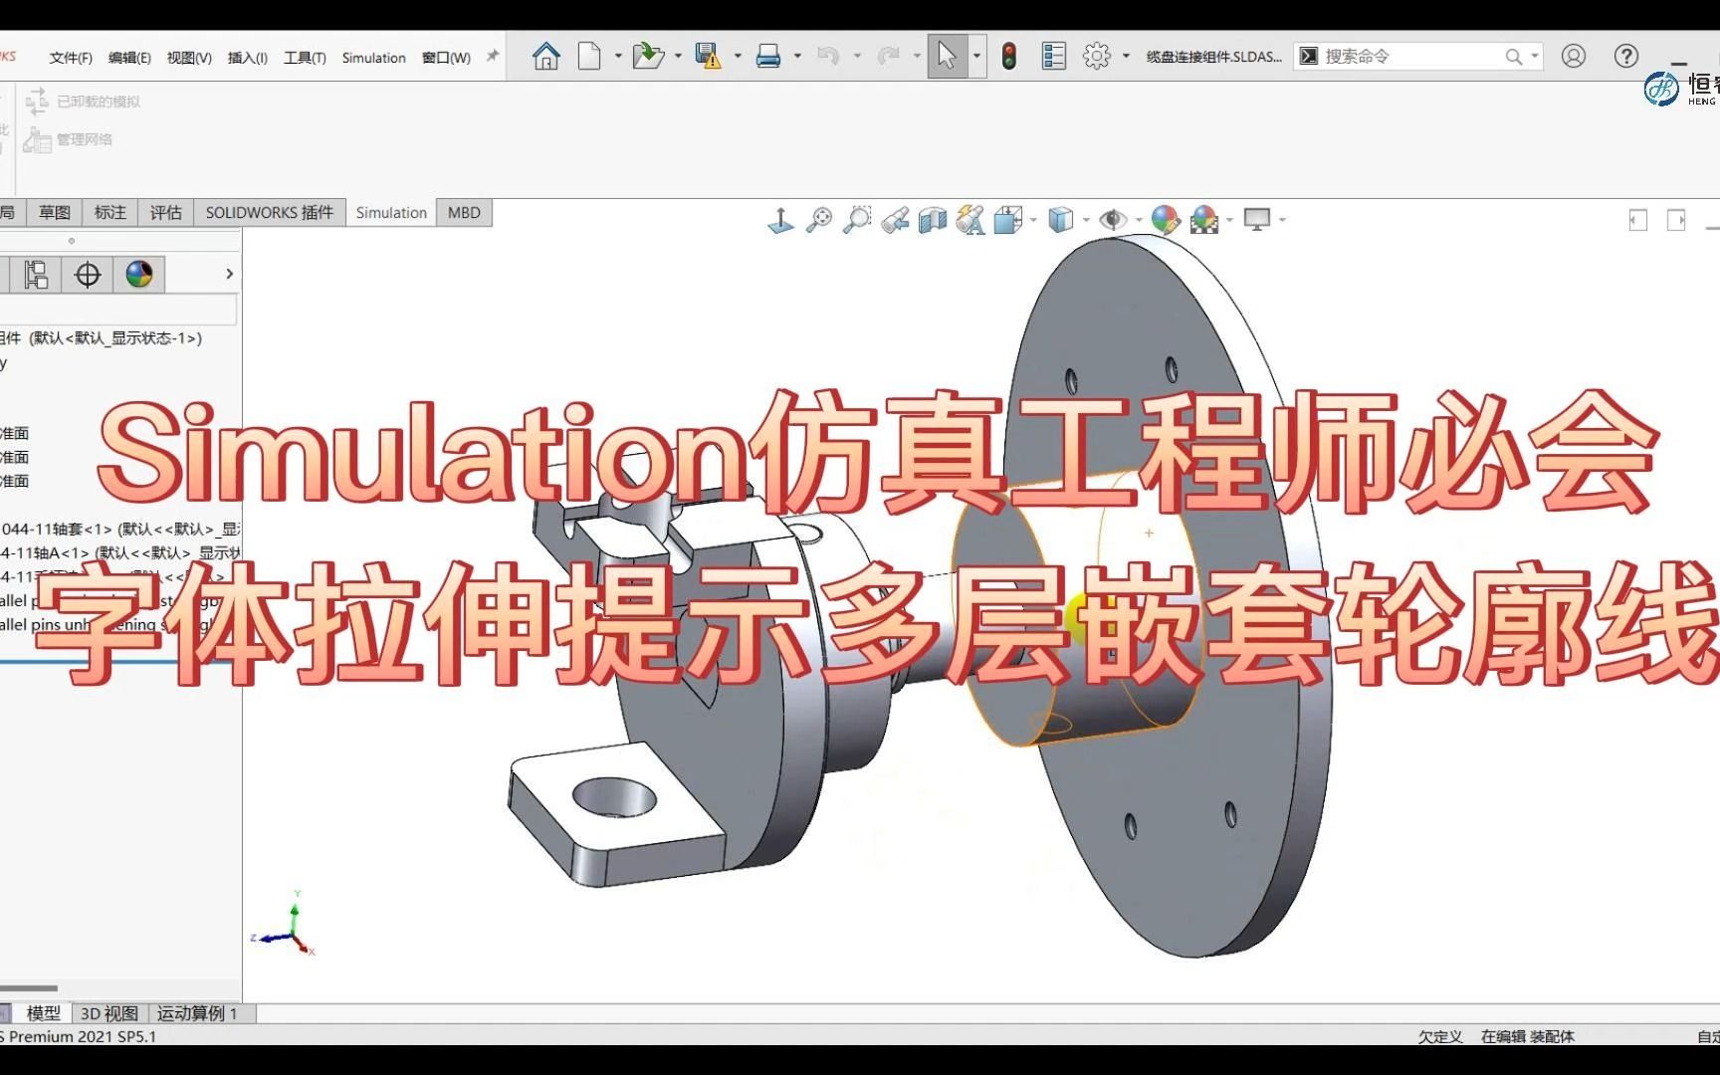1720x1075 pixels.
Task: Open the 编辑(E) menu
Action: 129,58
